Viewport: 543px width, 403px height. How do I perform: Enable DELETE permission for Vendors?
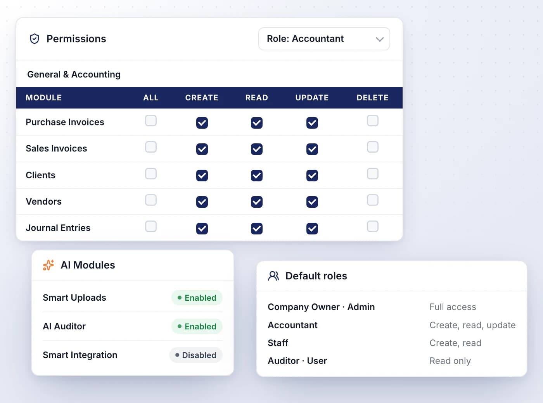[x=373, y=200]
